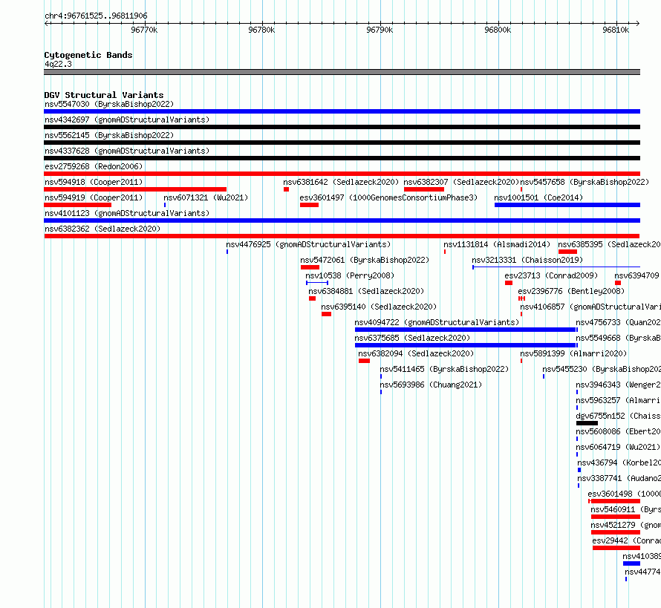The height and width of the screenshot is (608, 661).
Task: Select the nsv3213331 (Chaisson2019) label
Action: point(527,260)
